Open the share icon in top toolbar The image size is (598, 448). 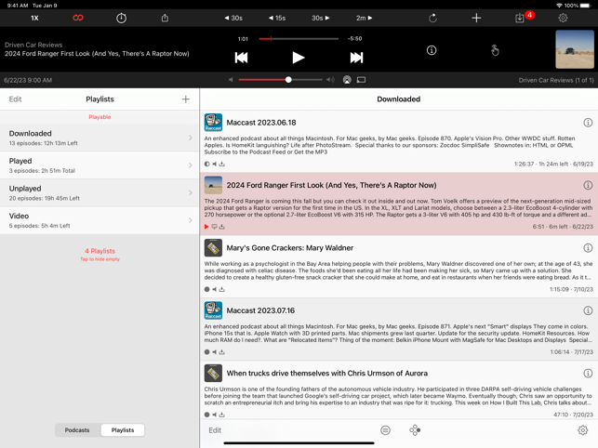pos(165,18)
